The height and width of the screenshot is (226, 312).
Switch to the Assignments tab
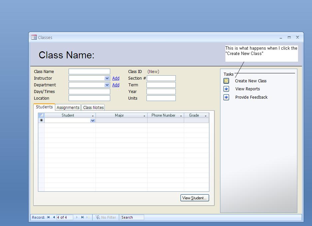pyautogui.click(x=68, y=108)
